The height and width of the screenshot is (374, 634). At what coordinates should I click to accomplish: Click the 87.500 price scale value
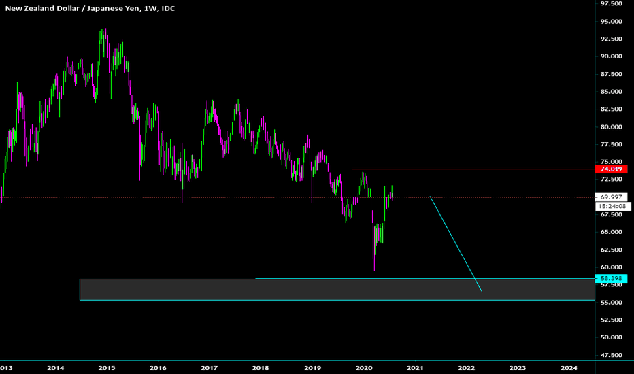611,74
